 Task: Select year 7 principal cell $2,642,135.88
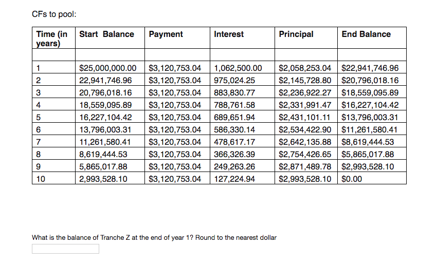pyautogui.click(x=306, y=142)
